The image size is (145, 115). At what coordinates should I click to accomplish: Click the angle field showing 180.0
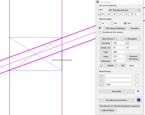[133, 66]
